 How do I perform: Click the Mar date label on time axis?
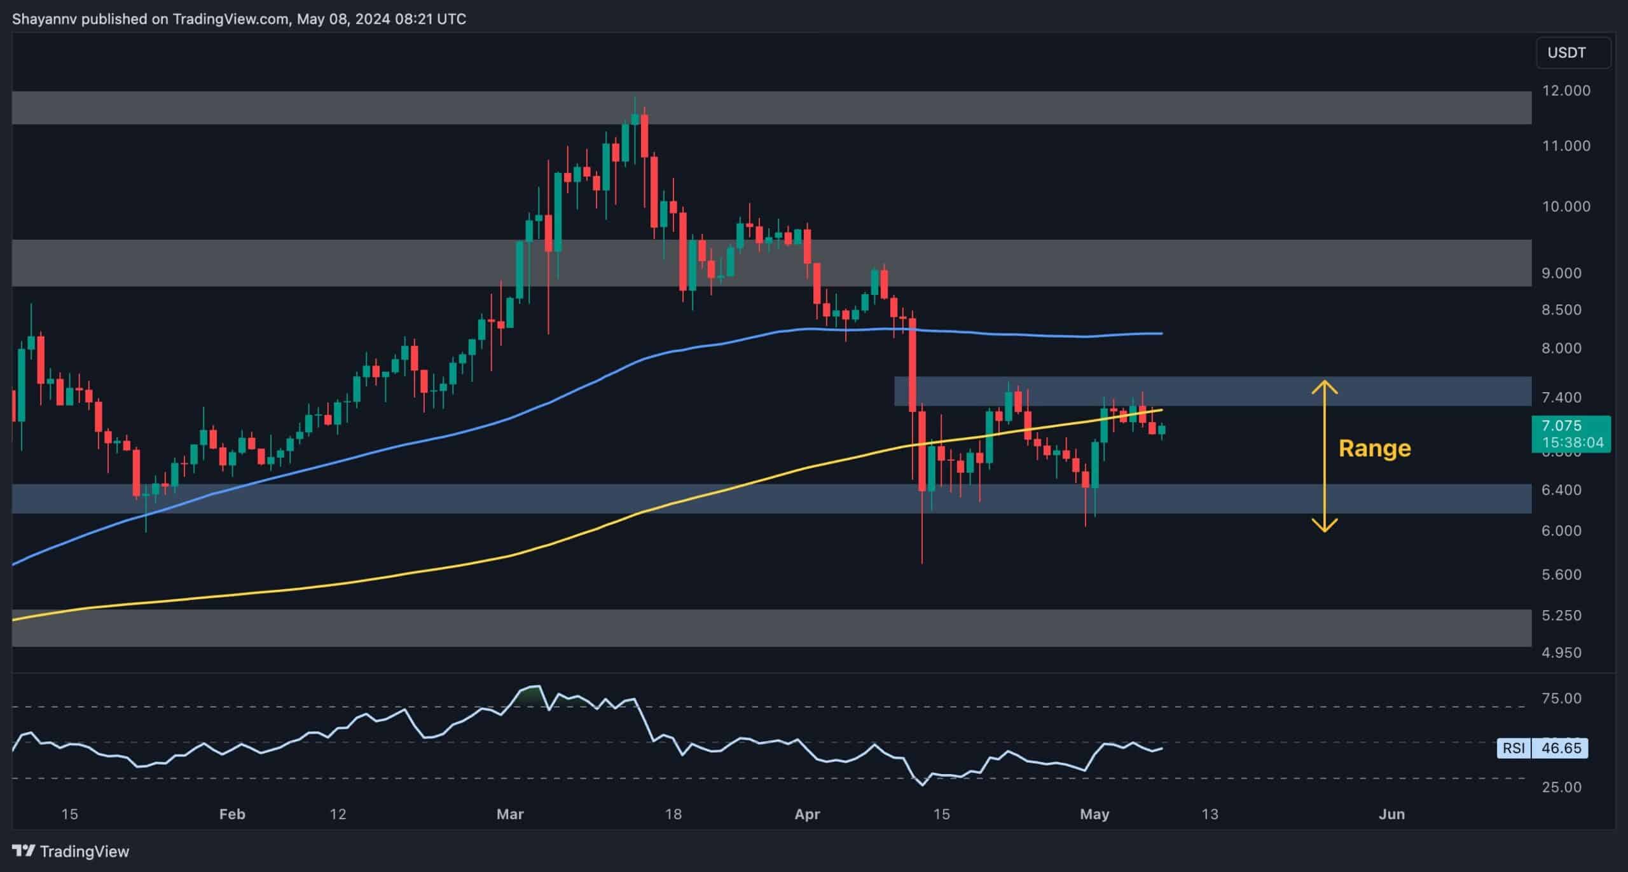pos(510,814)
